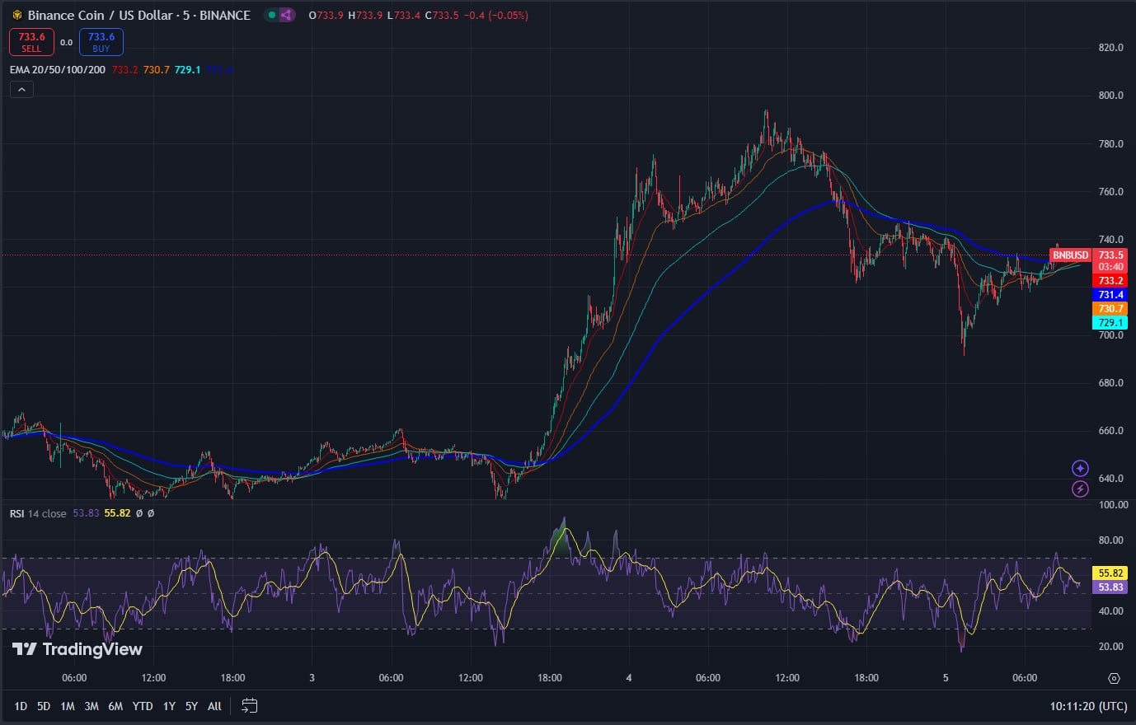The height and width of the screenshot is (725, 1136).
Task: Click the 733.6 BUY button
Action: click(x=101, y=42)
